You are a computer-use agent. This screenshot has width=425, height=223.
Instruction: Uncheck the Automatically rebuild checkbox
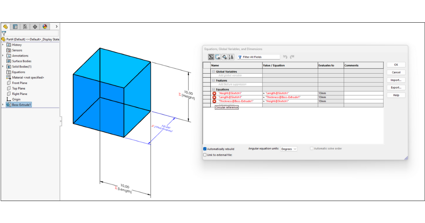click(x=205, y=149)
